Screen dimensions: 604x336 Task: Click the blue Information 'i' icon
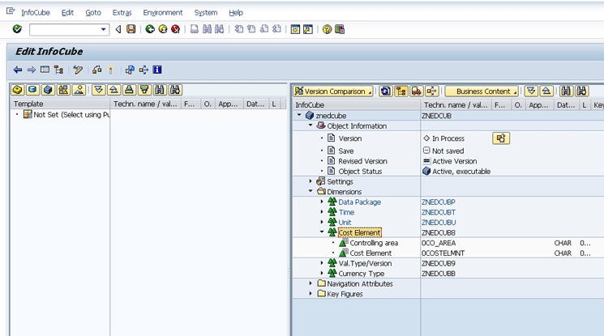point(157,70)
